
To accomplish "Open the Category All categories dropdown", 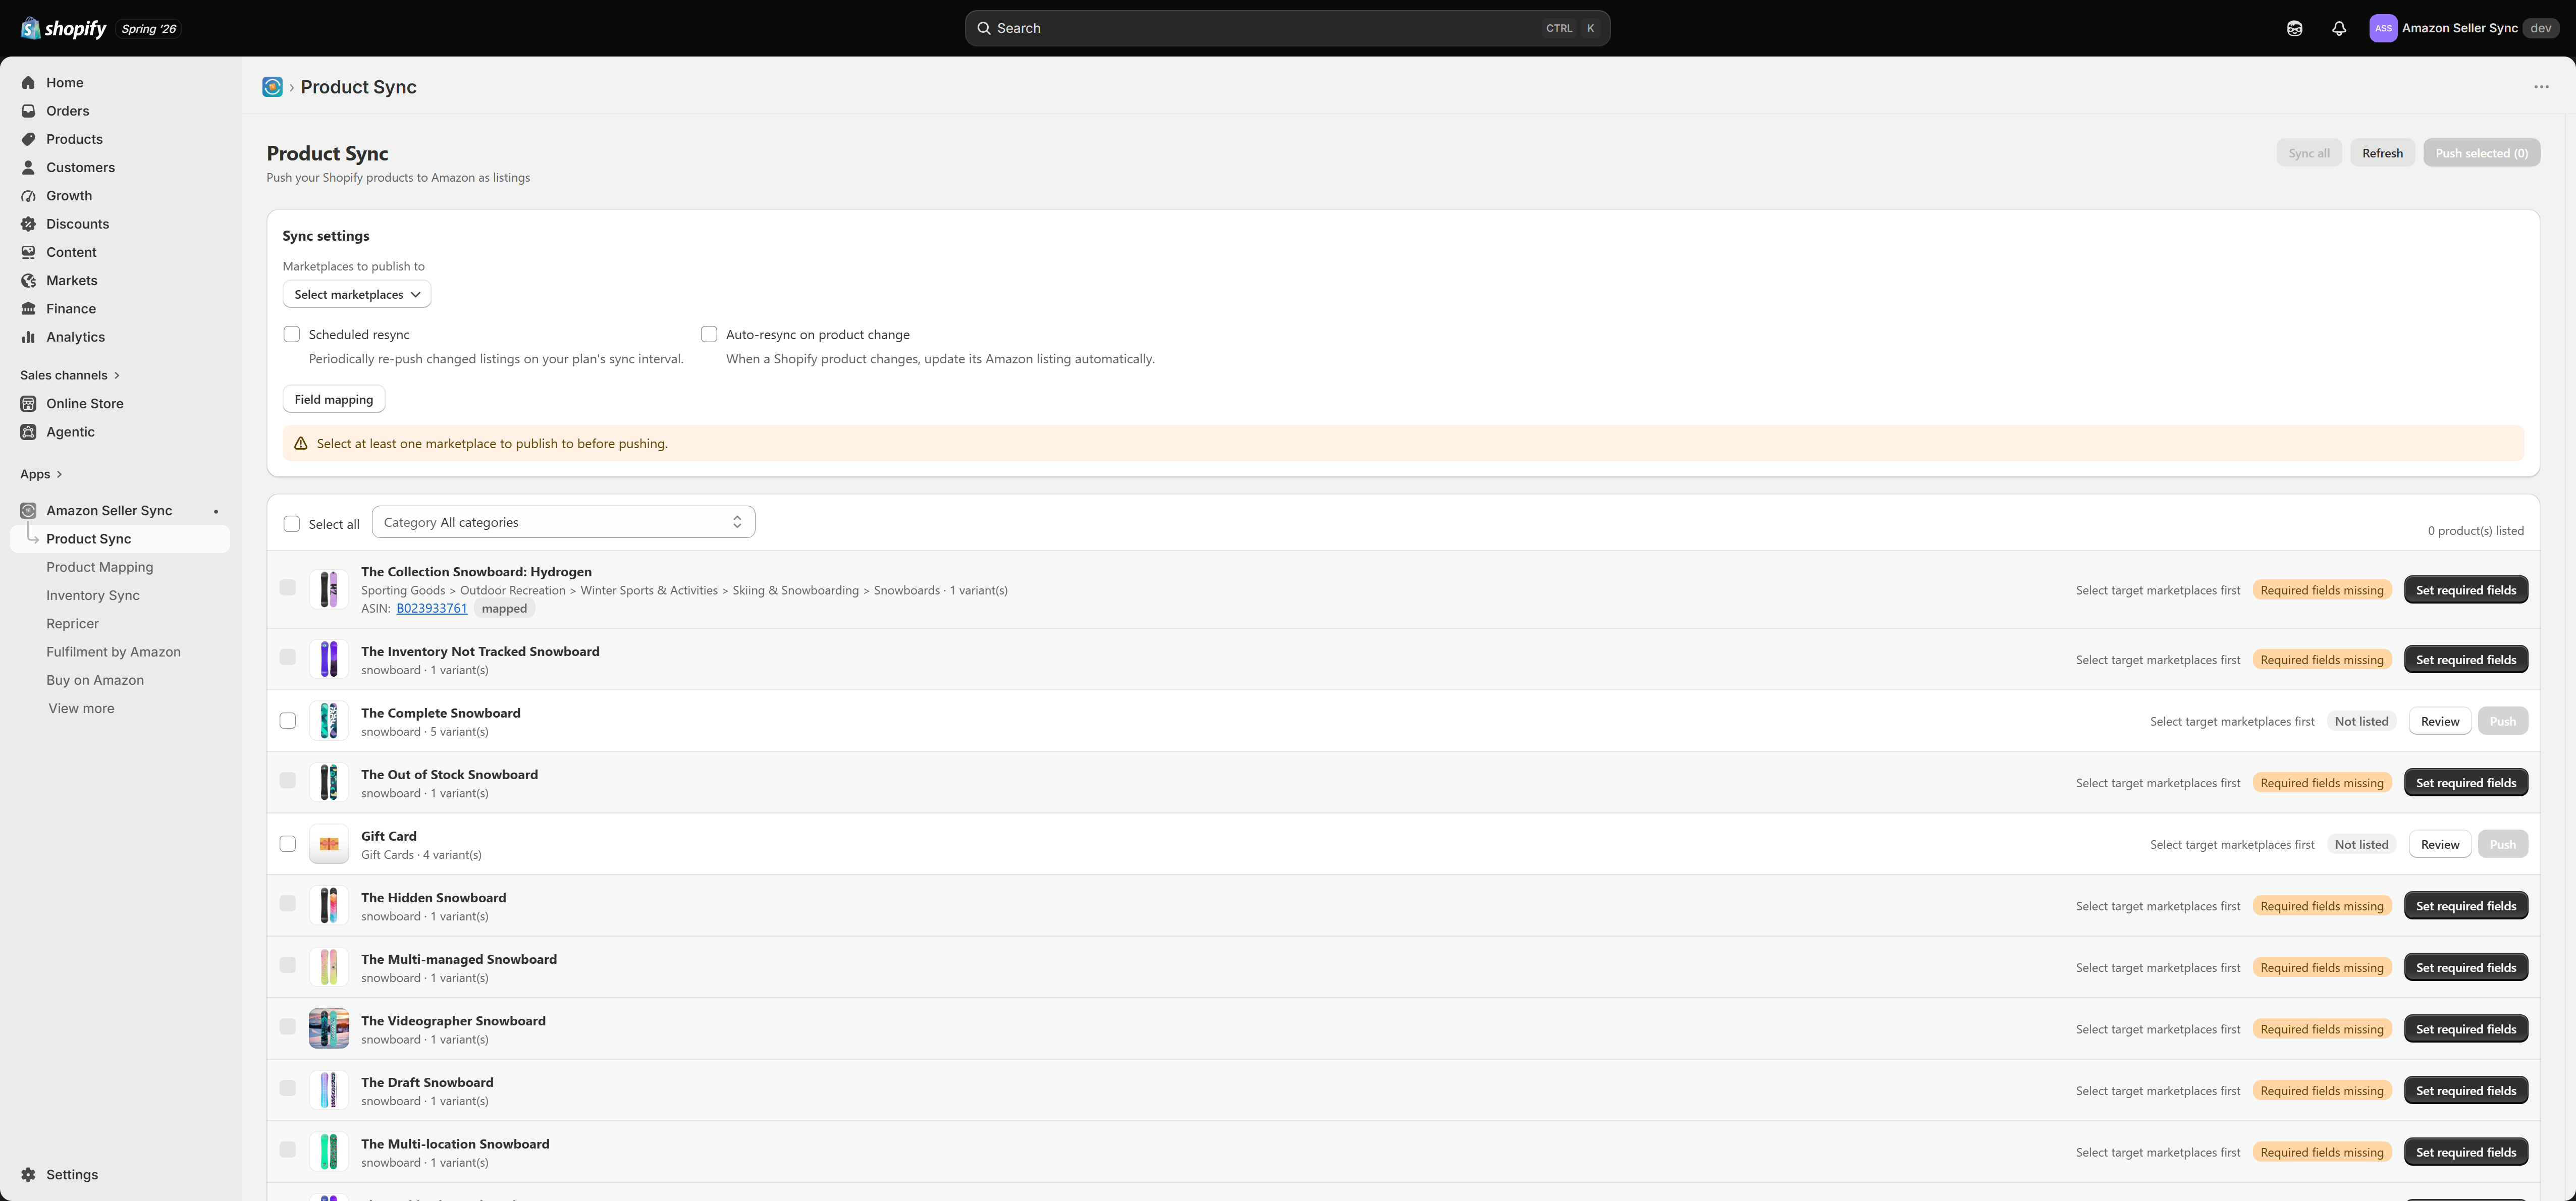I will 563,522.
